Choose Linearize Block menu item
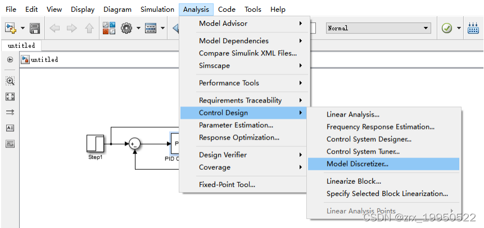Image resolution: width=484 pixels, height=228 pixels. click(384, 182)
